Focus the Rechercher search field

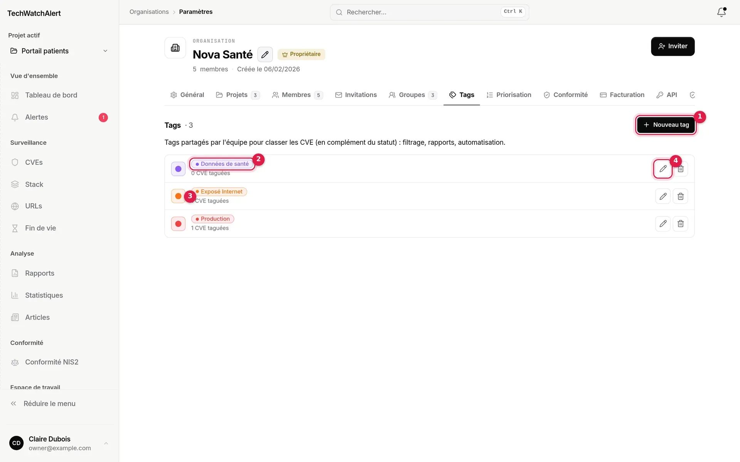pyautogui.click(x=429, y=12)
